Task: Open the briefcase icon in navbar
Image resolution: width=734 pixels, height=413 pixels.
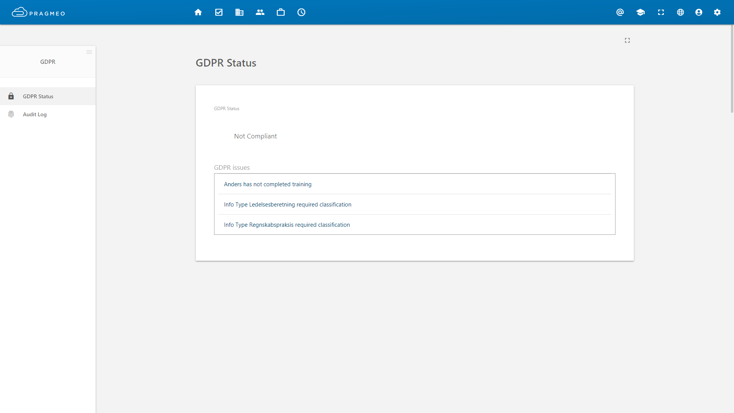Action: tap(281, 12)
